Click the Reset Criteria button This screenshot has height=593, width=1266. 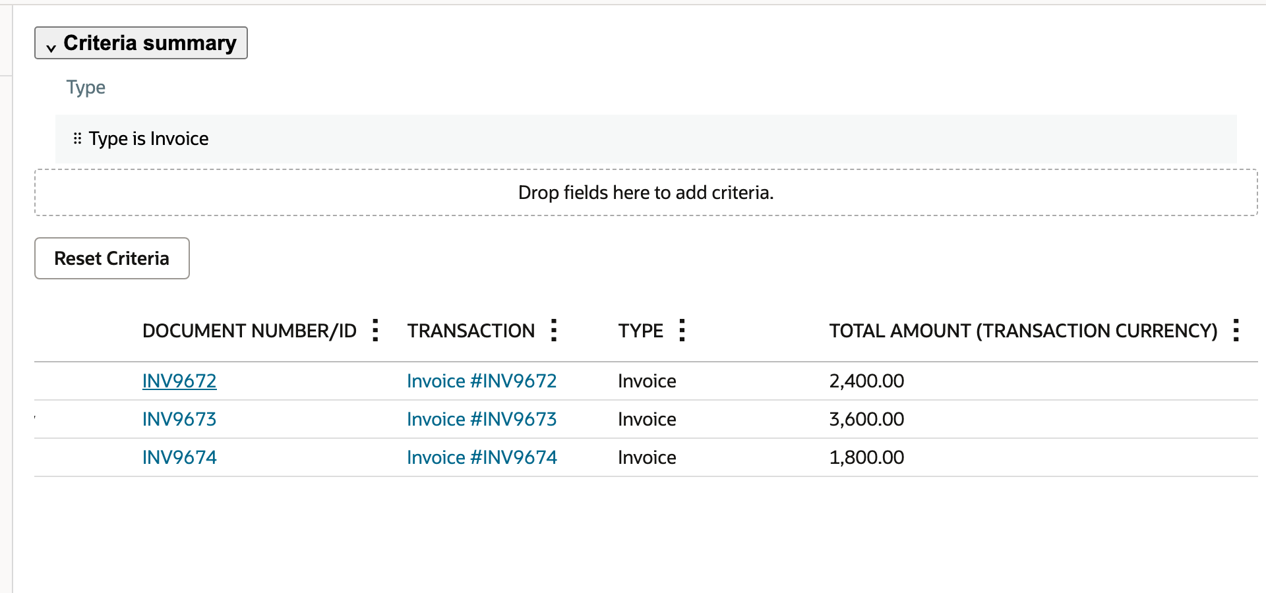(x=112, y=258)
